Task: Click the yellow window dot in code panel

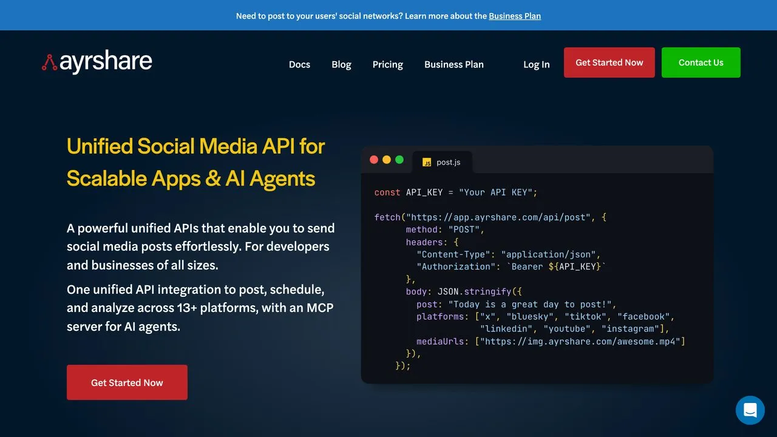Action: 387,160
